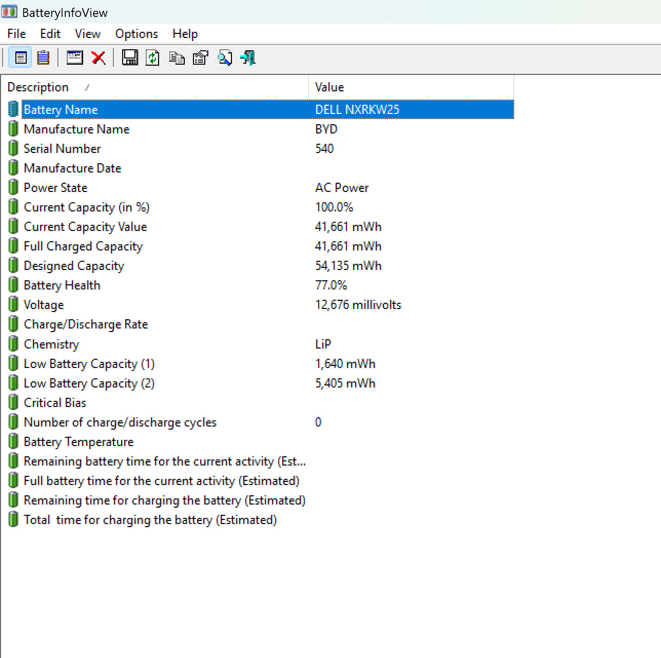Open the Advanced Options window icon
This screenshot has width=661, height=658.
[75, 57]
